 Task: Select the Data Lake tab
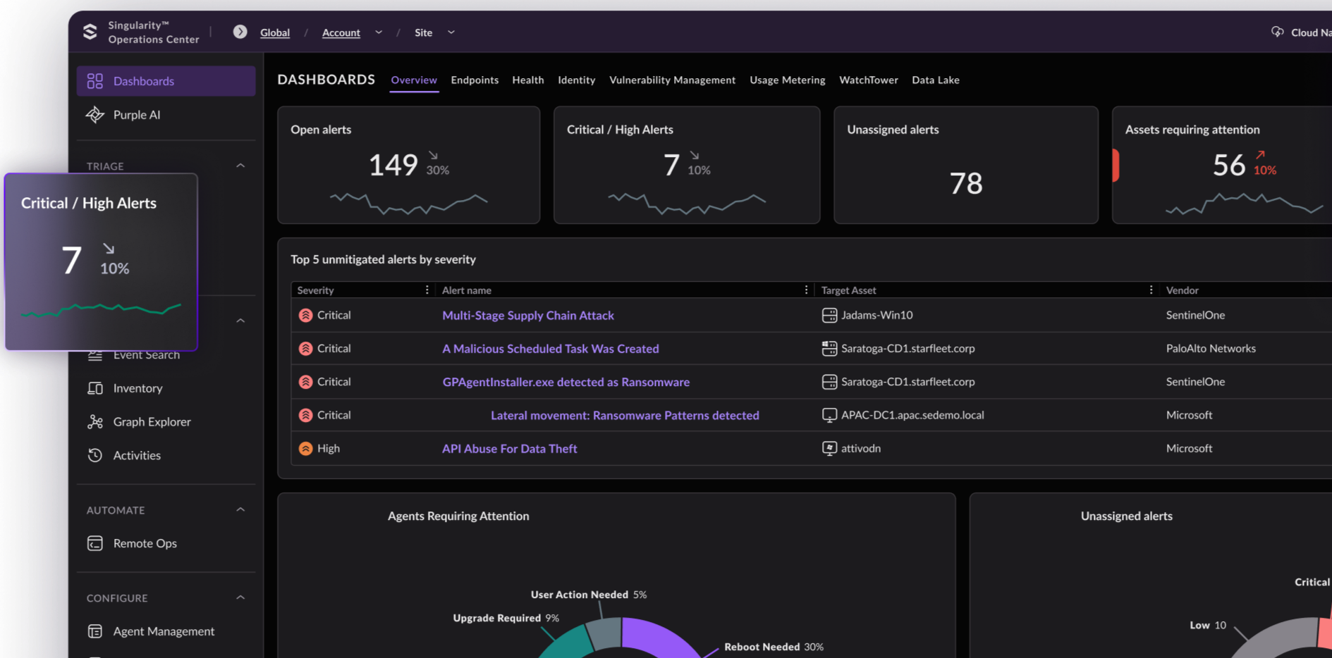[x=936, y=80]
